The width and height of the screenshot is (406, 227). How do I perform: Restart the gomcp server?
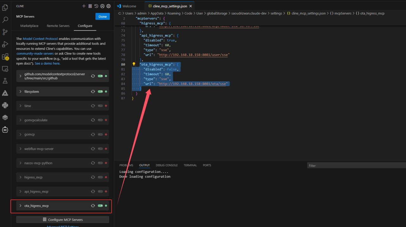93,134
